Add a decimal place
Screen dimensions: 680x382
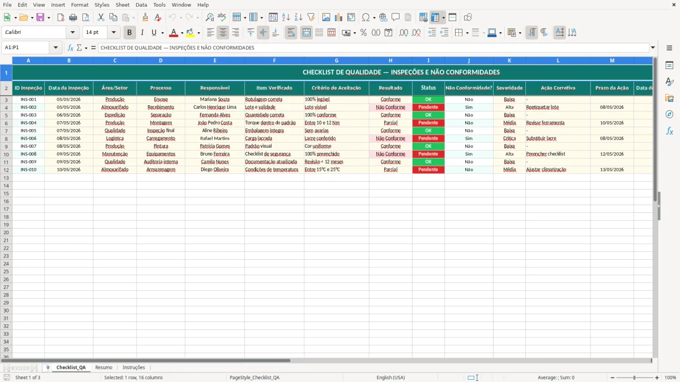tap(403, 33)
